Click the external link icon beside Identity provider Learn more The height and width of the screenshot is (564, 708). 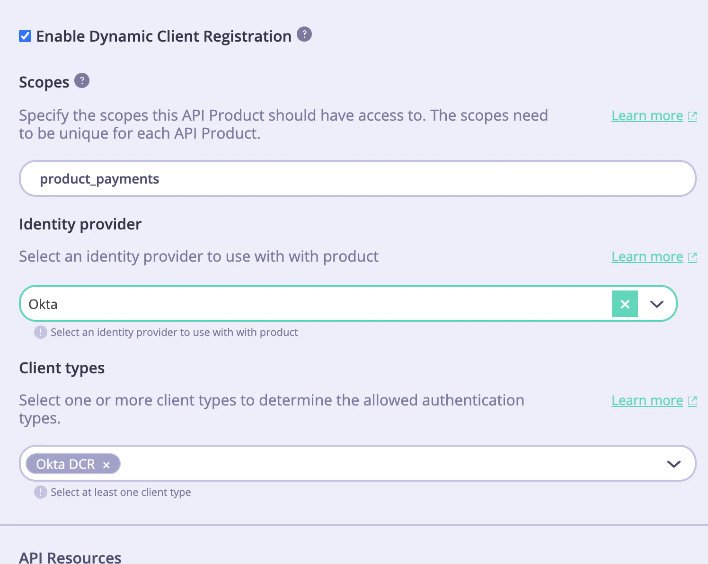pyautogui.click(x=692, y=257)
